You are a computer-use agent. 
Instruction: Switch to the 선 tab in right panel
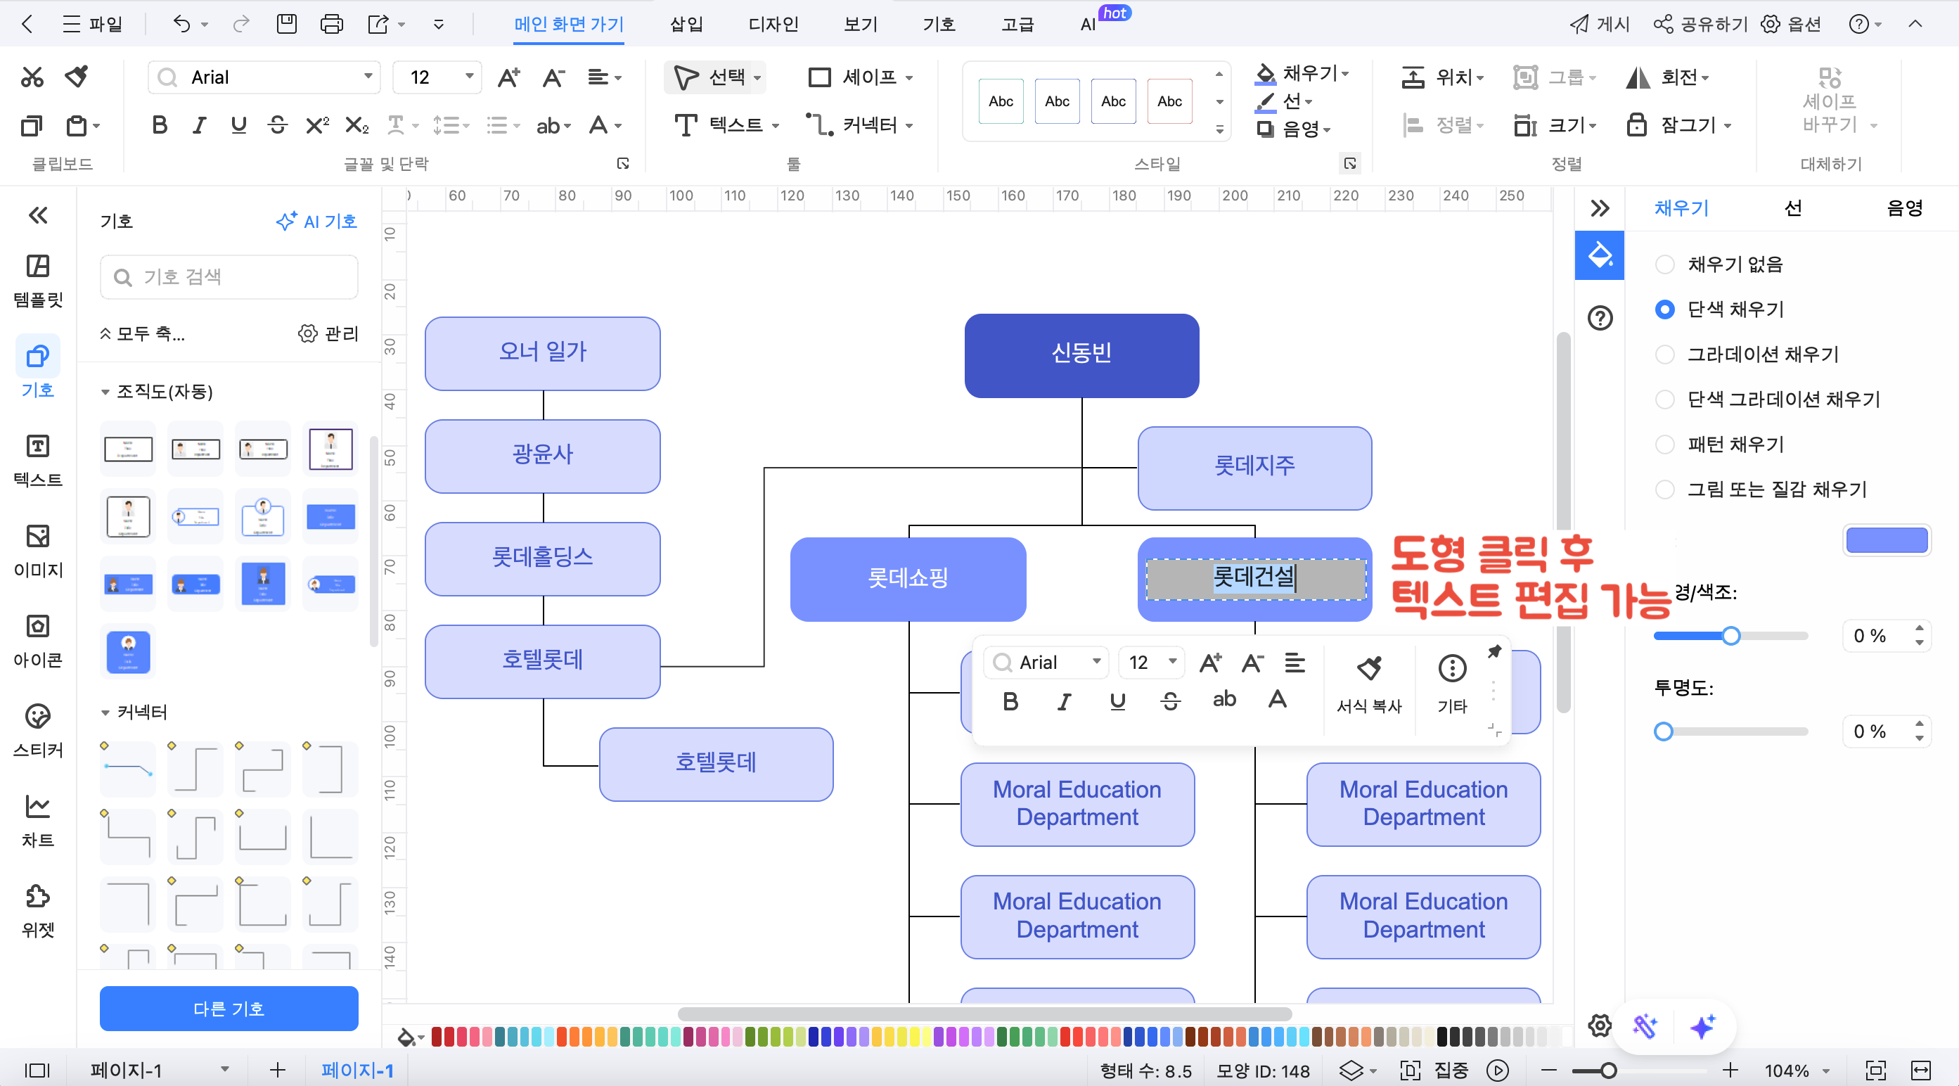coord(1792,208)
